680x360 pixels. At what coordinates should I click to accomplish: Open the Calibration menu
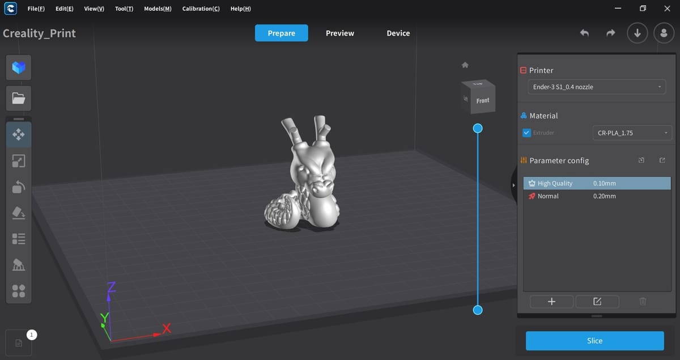pyautogui.click(x=201, y=9)
